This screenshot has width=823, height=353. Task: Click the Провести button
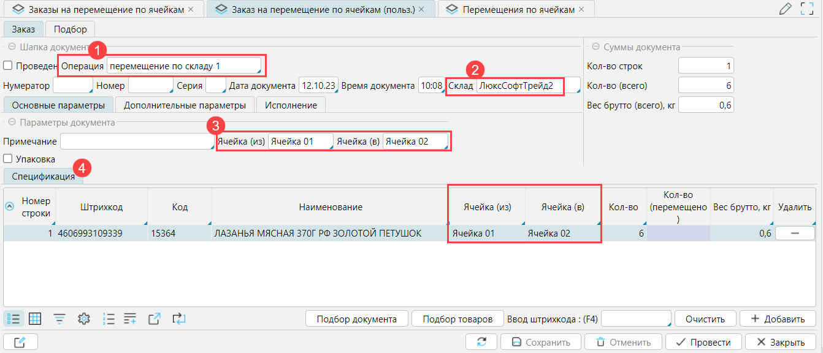click(x=704, y=342)
